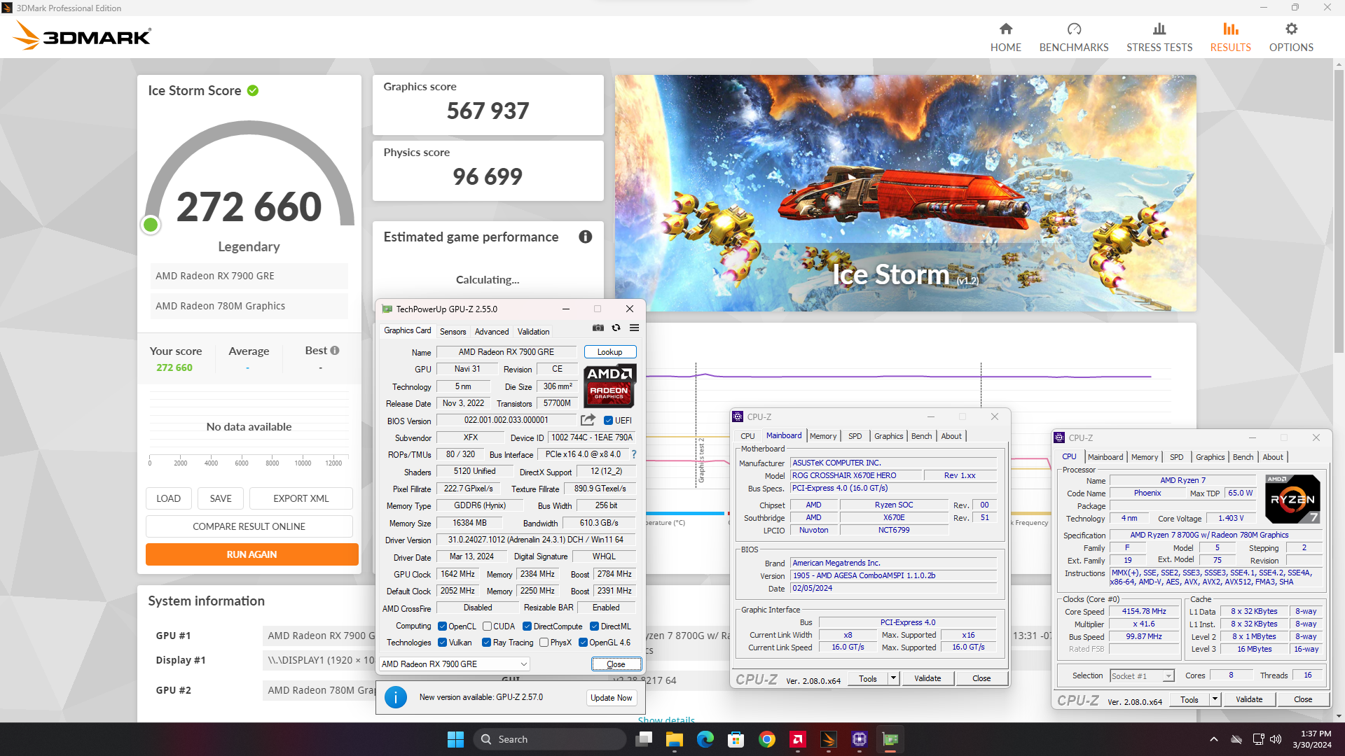Open 3DMark Options
1345x756 pixels.
(x=1291, y=37)
